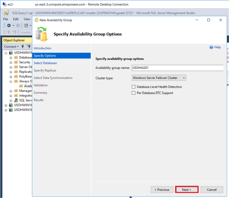The image size is (229, 198).
Task: Click the SSMS connect plug toolbar icon
Action: (x=9, y=32)
